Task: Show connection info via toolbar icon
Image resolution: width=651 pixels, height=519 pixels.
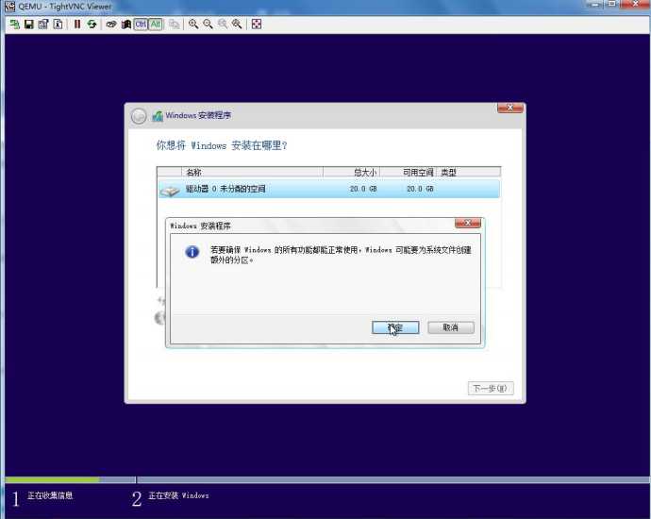Action: pyautogui.click(x=58, y=25)
